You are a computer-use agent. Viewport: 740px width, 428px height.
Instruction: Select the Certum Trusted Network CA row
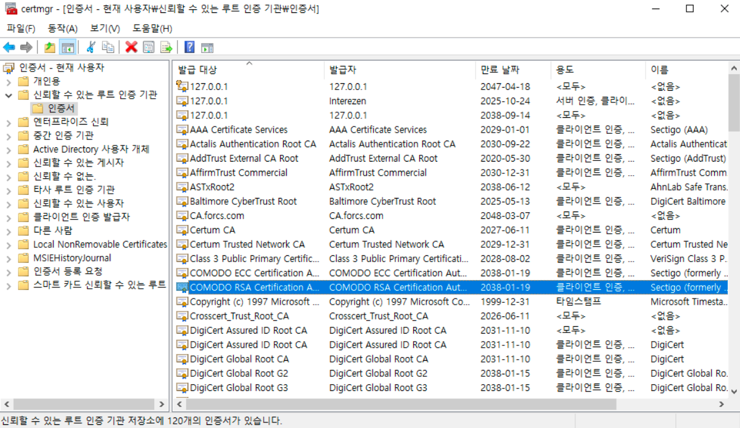pyautogui.click(x=451, y=244)
